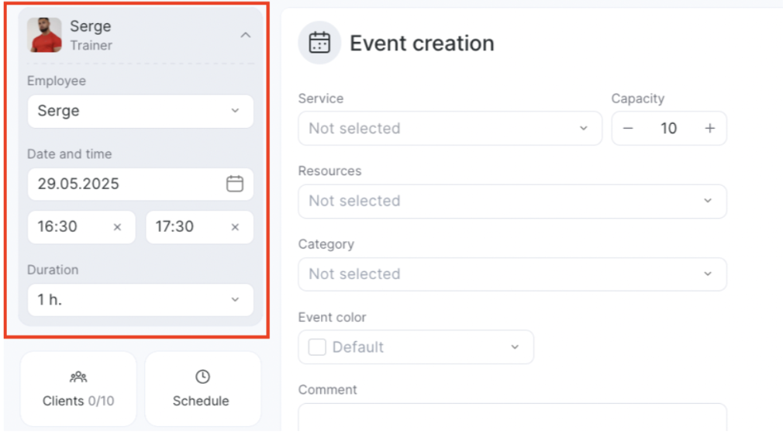Click the Event creation calendar icon
783x434 pixels.
tap(319, 43)
